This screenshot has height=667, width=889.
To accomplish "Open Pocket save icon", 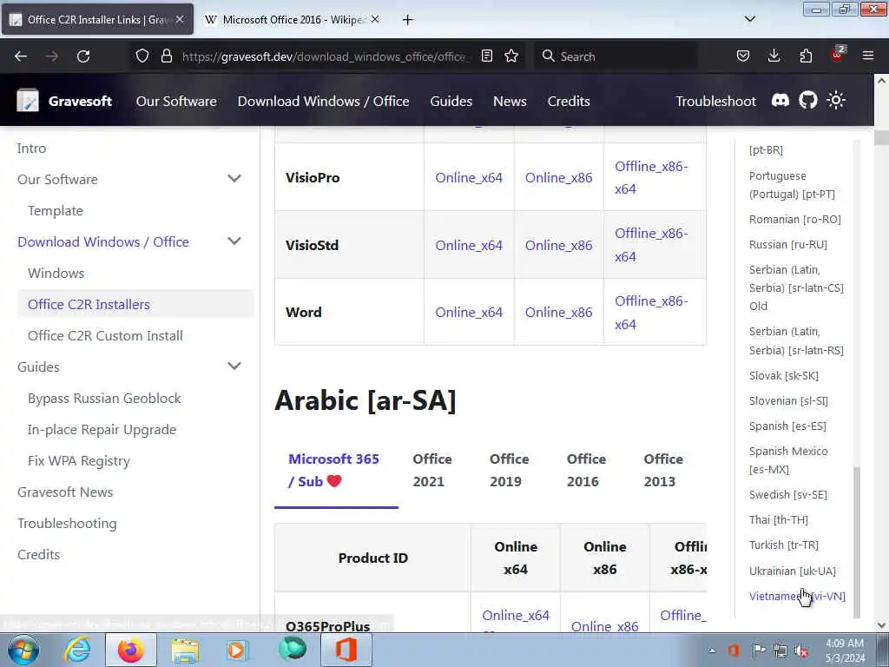I will 743,56.
